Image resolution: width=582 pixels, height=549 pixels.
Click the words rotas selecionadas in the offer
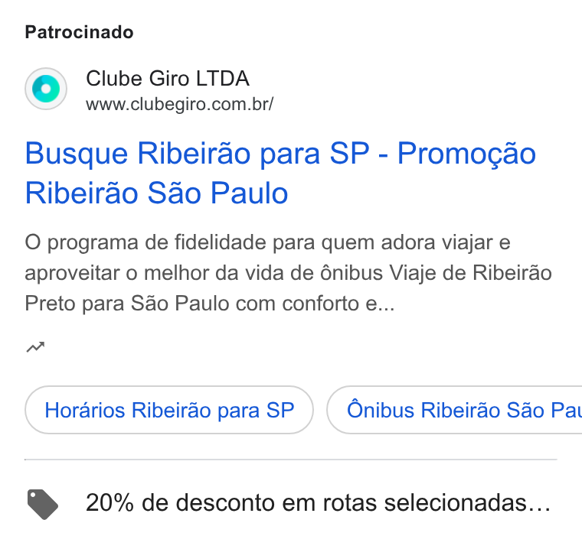point(424,503)
